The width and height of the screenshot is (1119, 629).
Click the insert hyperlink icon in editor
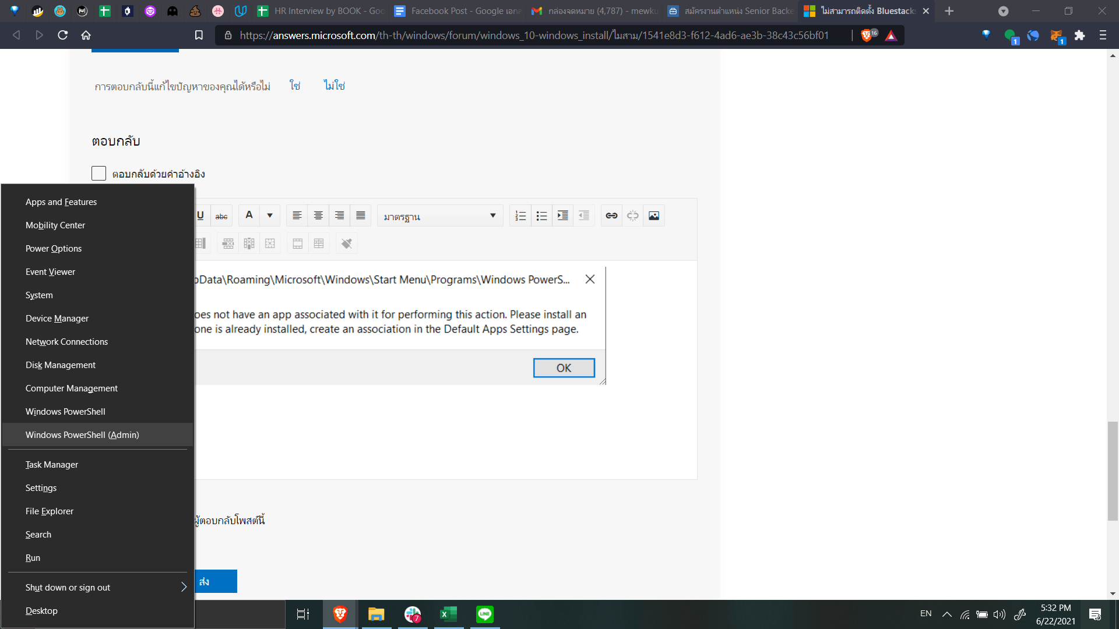coord(611,216)
